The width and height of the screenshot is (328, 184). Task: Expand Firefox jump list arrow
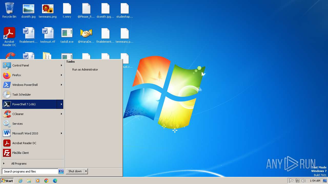coord(61,75)
